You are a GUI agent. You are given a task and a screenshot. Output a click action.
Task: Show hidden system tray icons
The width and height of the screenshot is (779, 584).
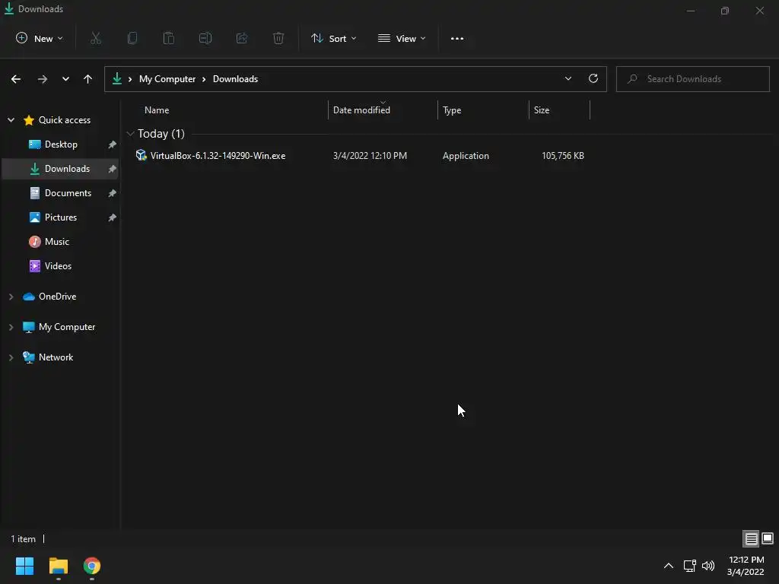click(x=669, y=566)
